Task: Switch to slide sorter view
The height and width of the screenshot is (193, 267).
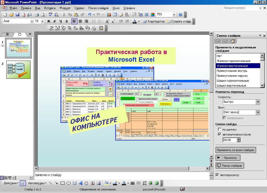Action: [6, 178]
